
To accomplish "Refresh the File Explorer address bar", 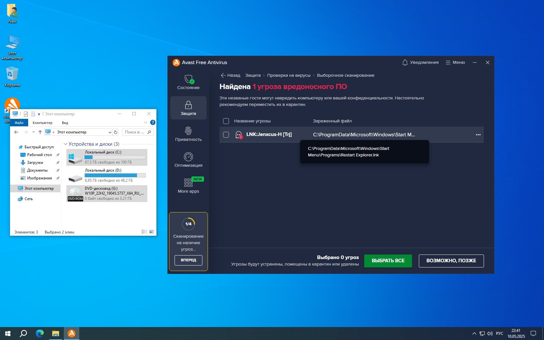I will 116,132.
